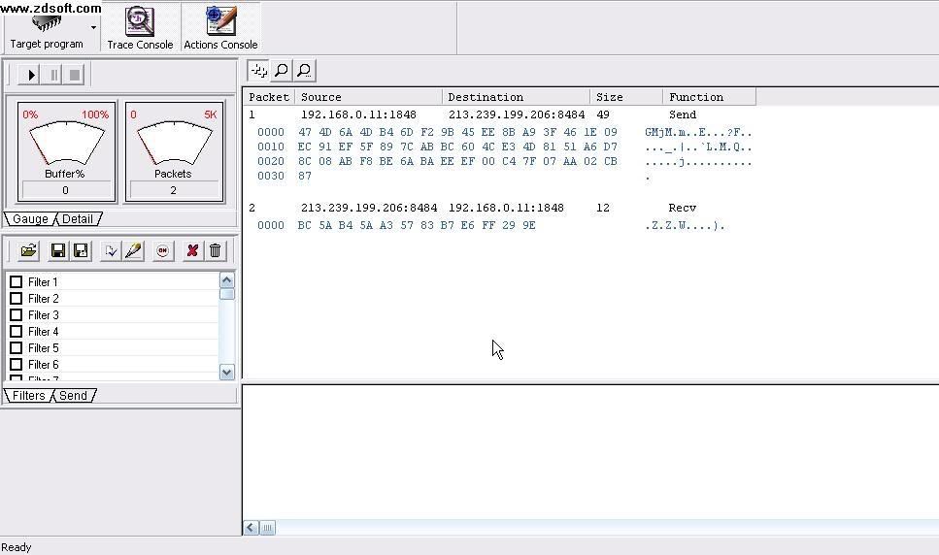939x555 pixels.
Task: Check the Filter 3 checkbox
Action: click(x=16, y=315)
